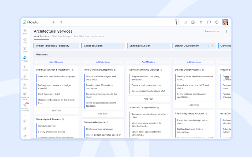The height and width of the screenshot is (157, 252).
Task: Add a stage after Design Development
Action: (x=212, y=46)
